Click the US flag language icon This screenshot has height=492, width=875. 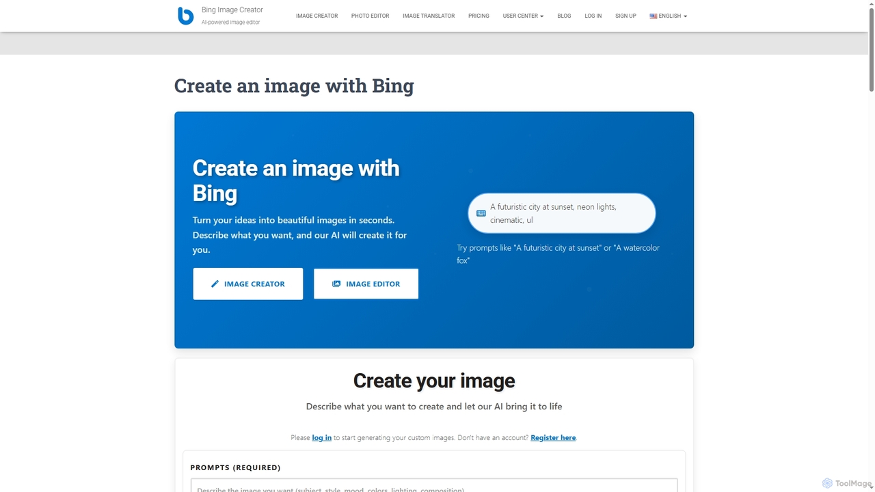[654, 16]
